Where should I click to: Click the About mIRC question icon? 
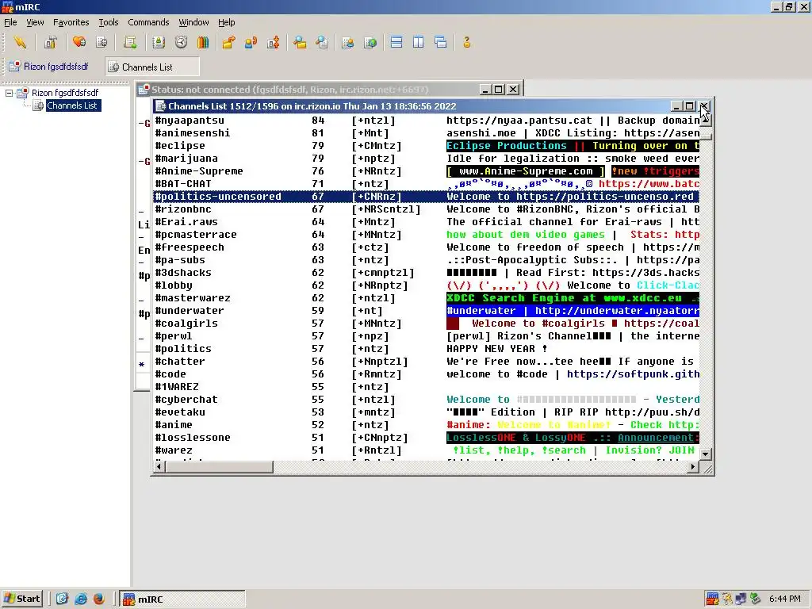tap(467, 43)
